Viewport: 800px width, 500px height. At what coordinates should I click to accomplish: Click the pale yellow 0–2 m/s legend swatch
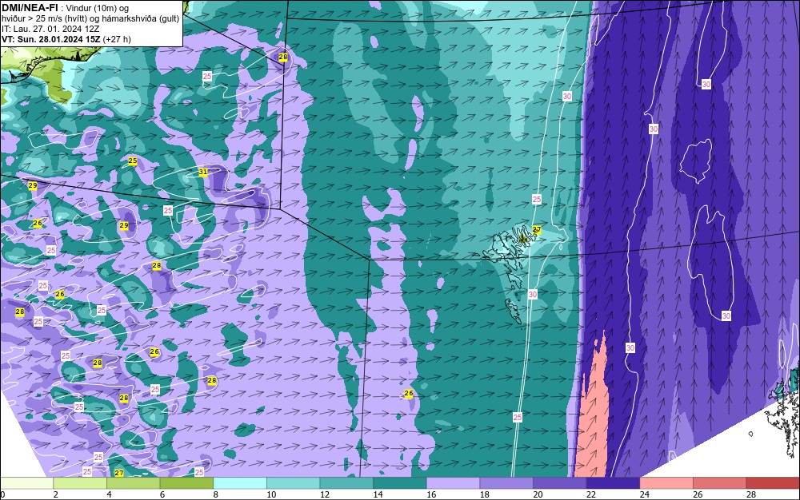(x=26, y=483)
